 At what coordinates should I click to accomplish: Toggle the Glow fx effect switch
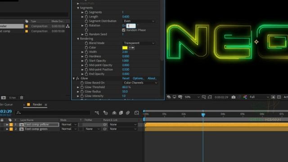(x=78, y=78)
